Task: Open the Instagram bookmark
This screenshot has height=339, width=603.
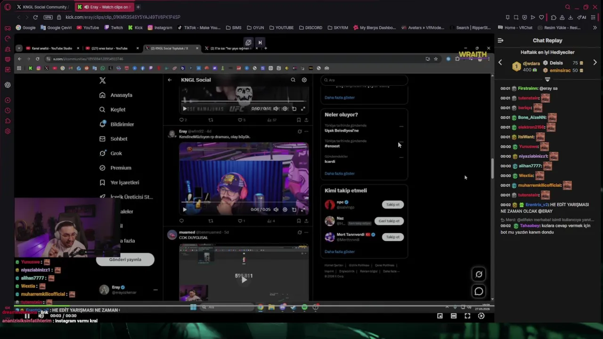Action: click(x=160, y=28)
